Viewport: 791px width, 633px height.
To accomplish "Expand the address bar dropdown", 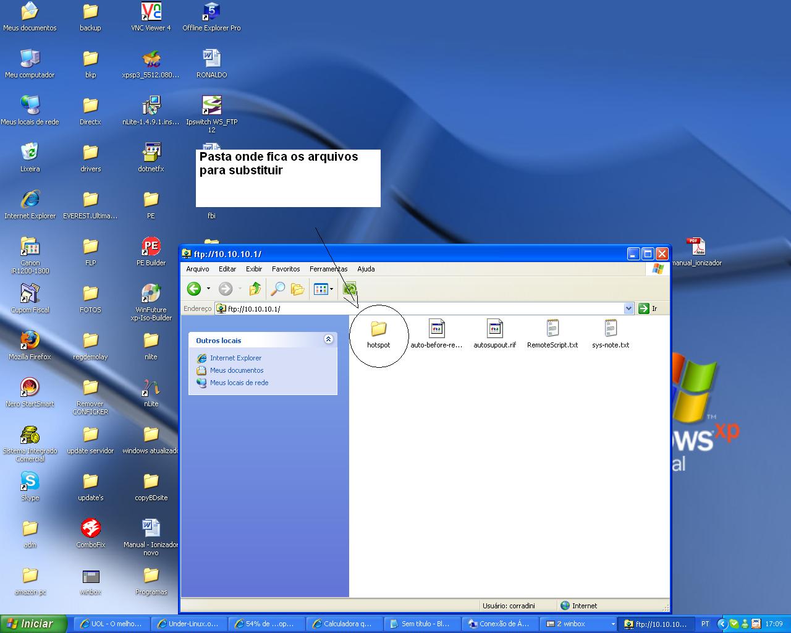I will pos(628,308).
